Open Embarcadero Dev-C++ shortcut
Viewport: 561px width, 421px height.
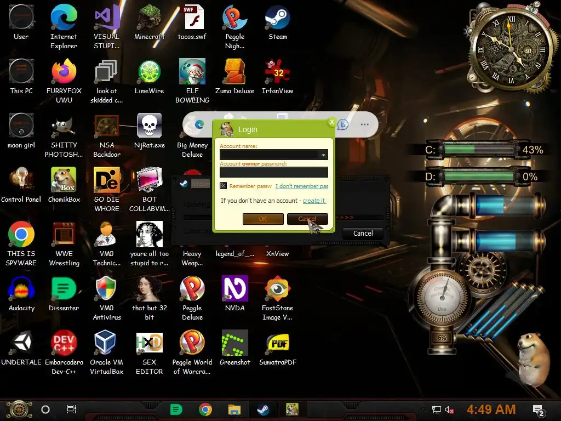click(64, 352)
